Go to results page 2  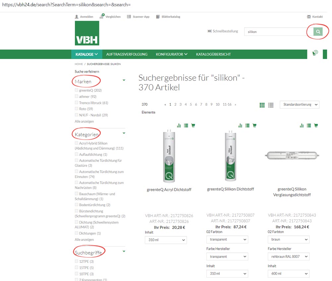click(x=175, y=105)
